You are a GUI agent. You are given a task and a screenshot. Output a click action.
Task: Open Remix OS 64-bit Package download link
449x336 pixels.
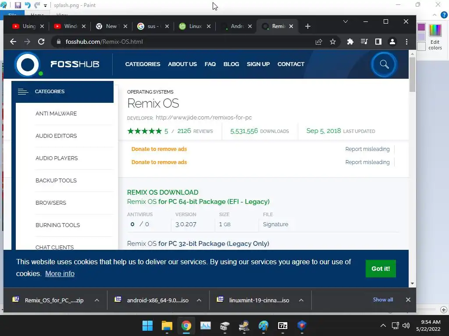(x=198, y=202)
